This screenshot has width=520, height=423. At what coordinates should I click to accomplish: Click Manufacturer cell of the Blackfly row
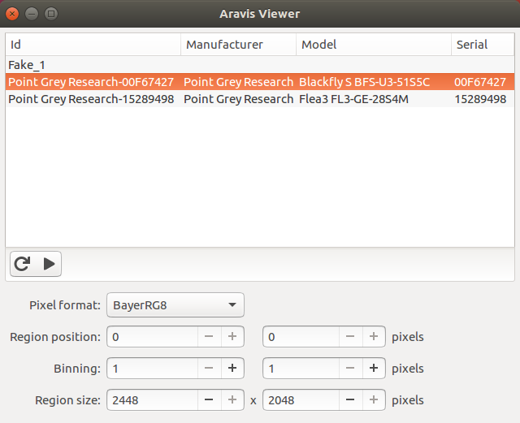tap(238, 82)
